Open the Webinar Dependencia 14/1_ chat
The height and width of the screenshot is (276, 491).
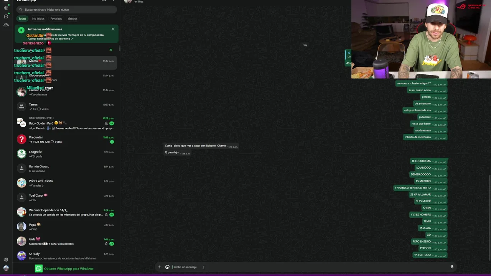(x=66, y=212)
